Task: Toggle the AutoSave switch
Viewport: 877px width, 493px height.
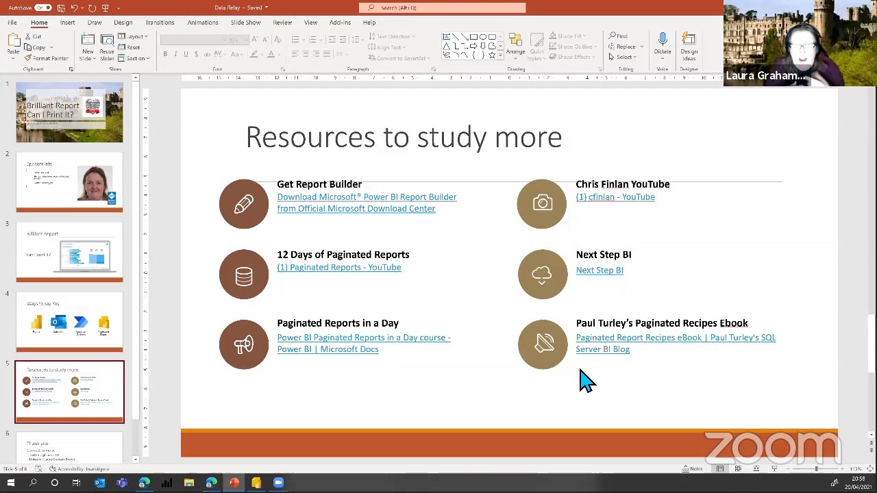Action: coord(43,8)
